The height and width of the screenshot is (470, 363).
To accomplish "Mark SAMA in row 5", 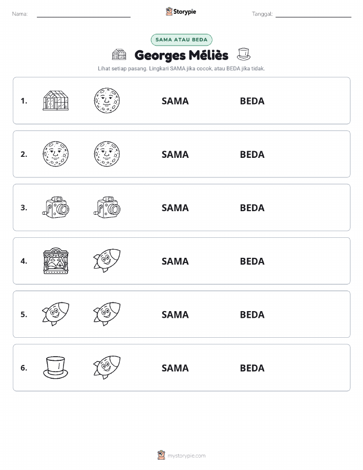I will point(175,314).
